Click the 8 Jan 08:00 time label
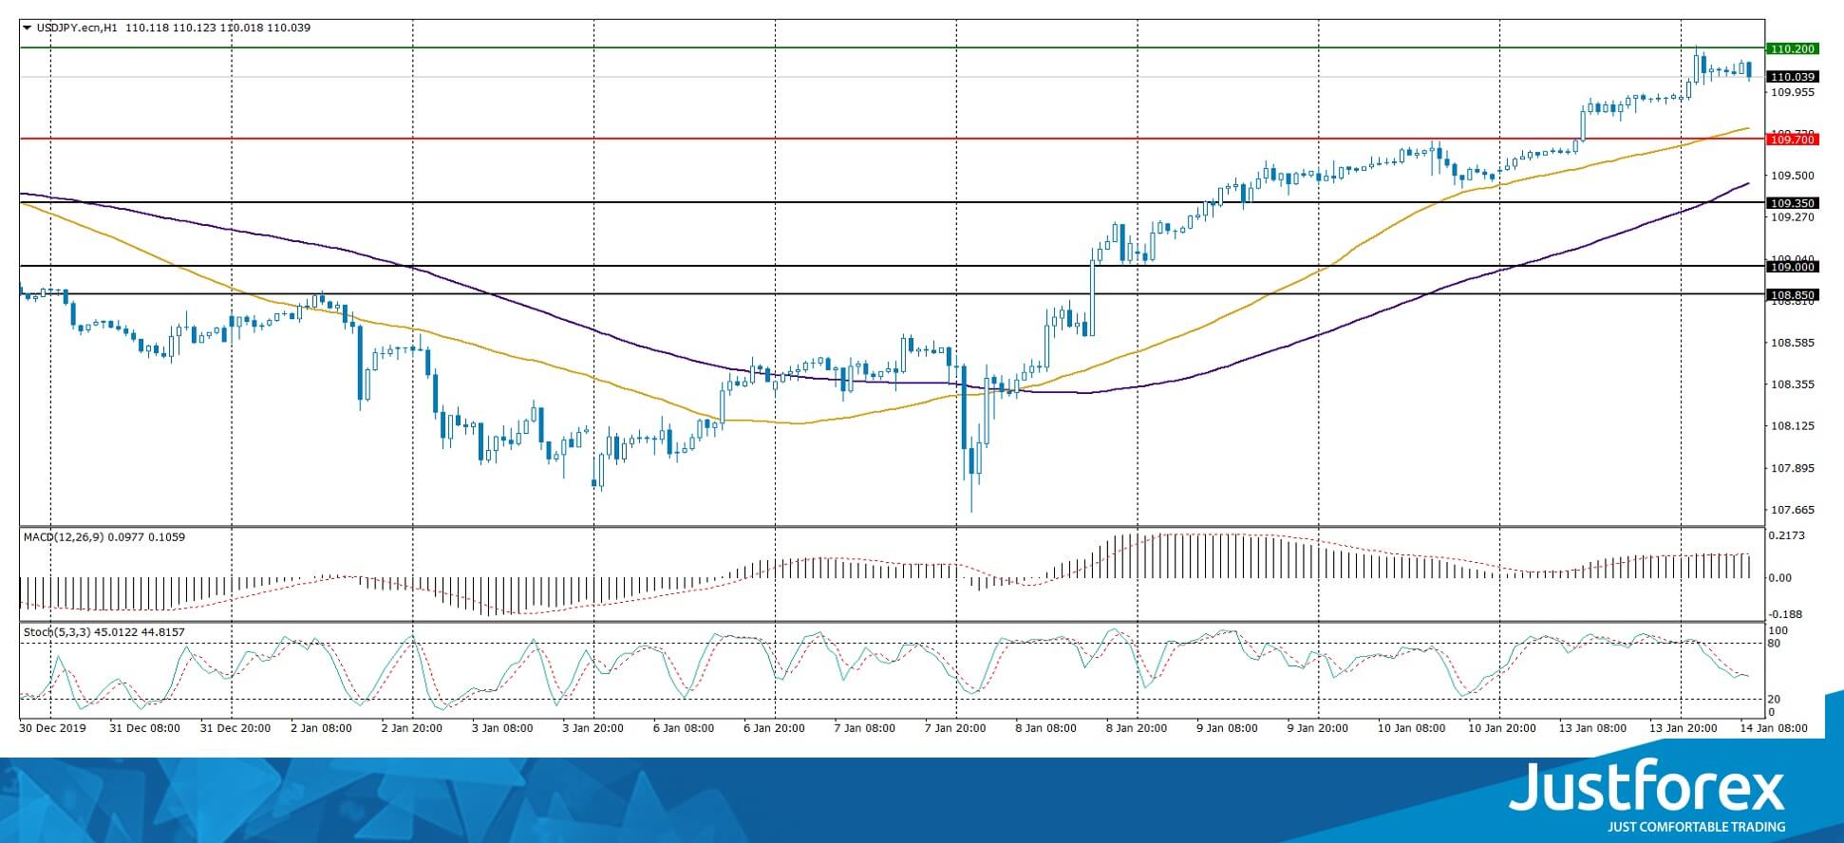The width and height of the screenshot is (1844, 843). (1045, 729)
